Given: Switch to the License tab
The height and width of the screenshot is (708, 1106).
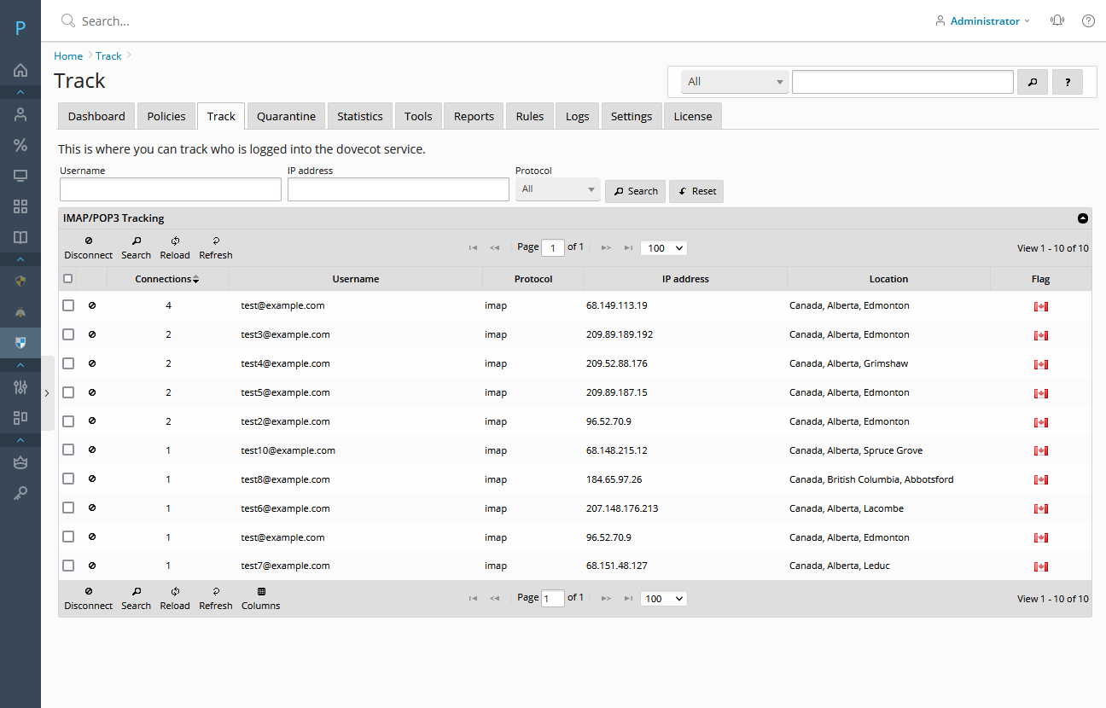Looking at the screenshot, I should 693,116.
